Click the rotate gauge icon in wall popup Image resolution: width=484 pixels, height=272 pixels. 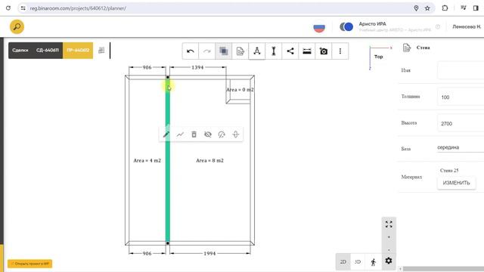[222, 134]
